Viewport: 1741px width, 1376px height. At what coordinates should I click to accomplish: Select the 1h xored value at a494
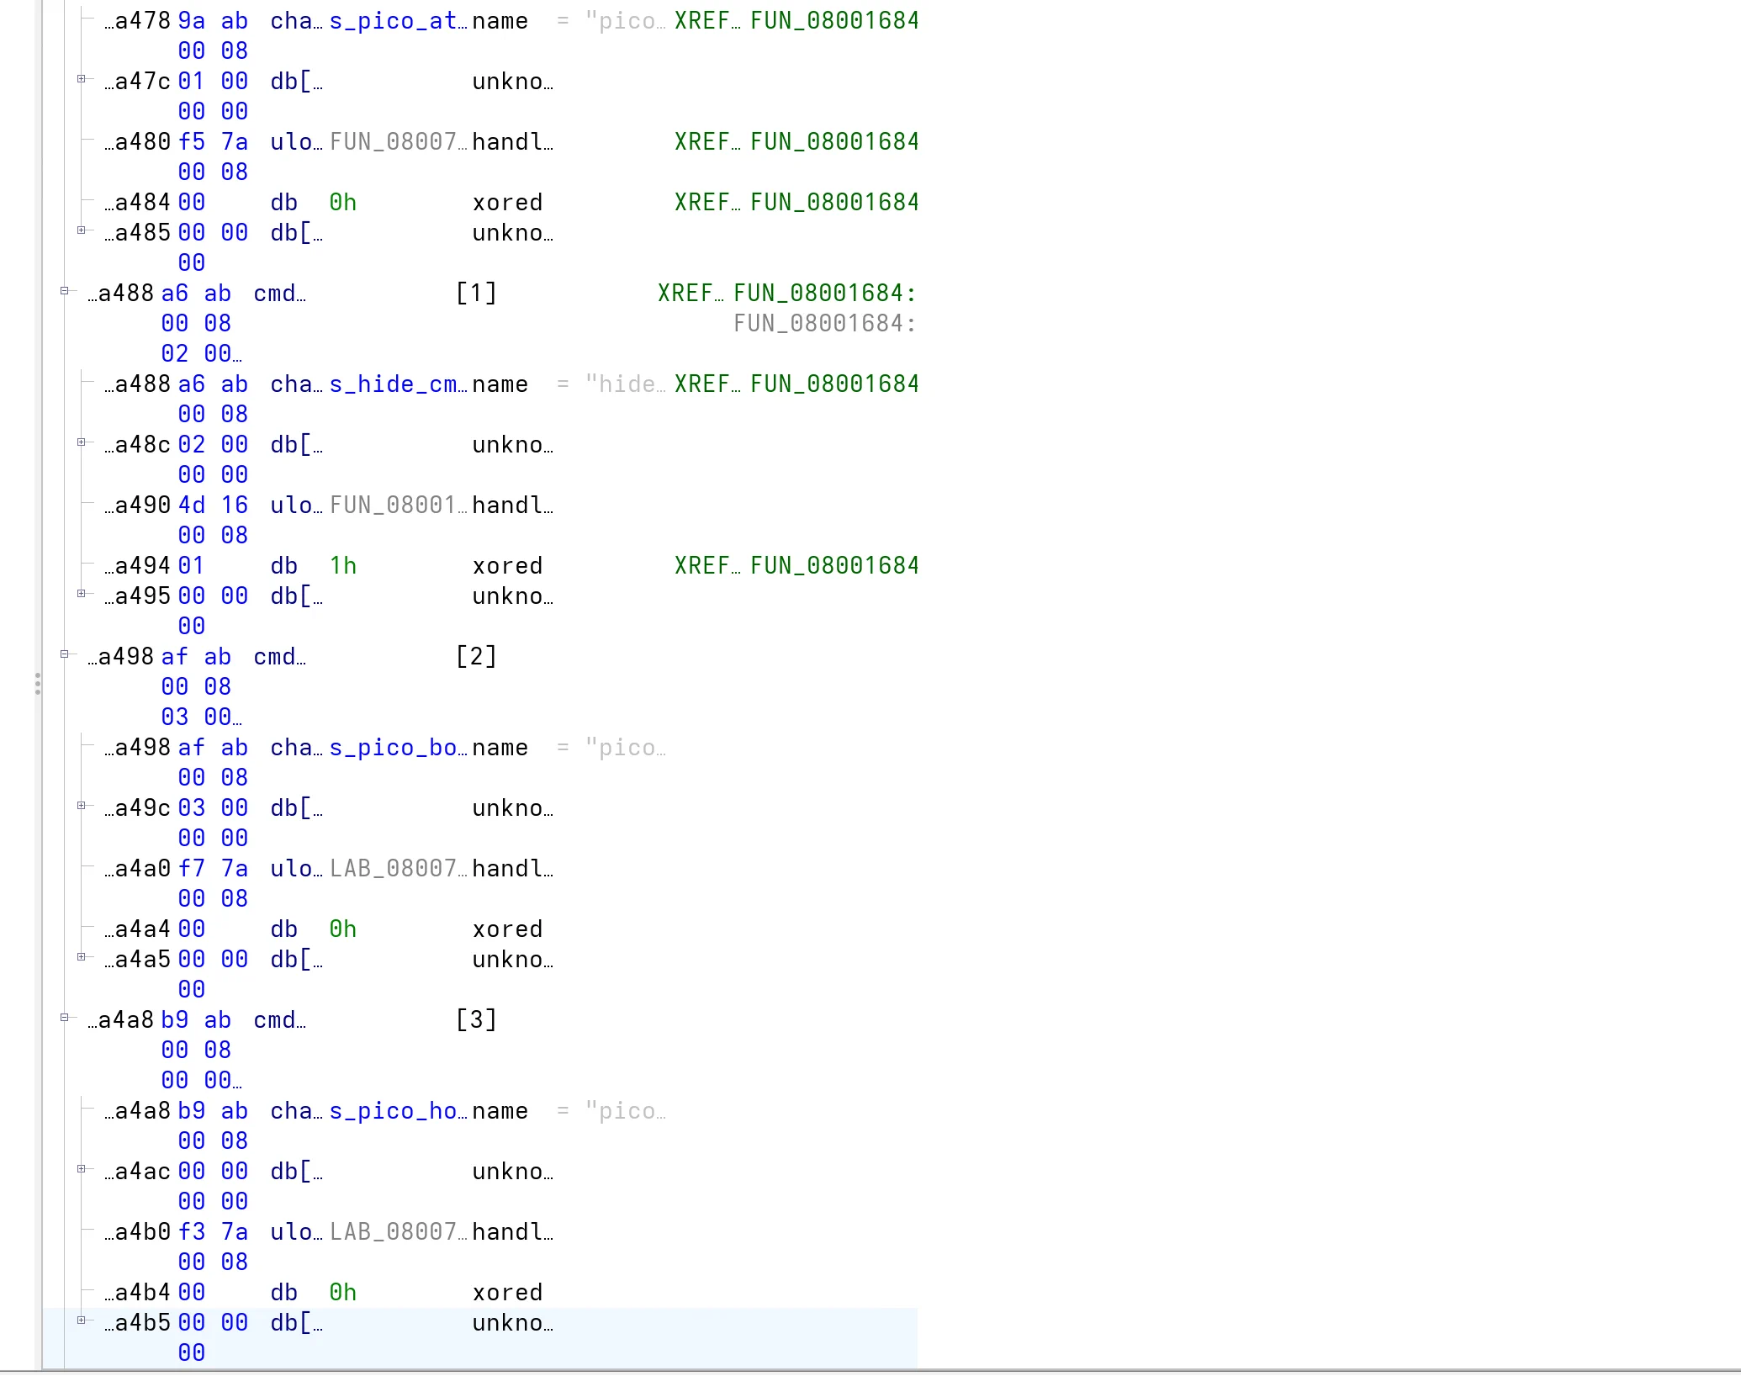tap(342, 566)
